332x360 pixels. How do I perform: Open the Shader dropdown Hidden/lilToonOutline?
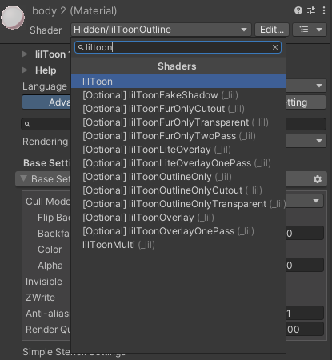pos(161,30)
